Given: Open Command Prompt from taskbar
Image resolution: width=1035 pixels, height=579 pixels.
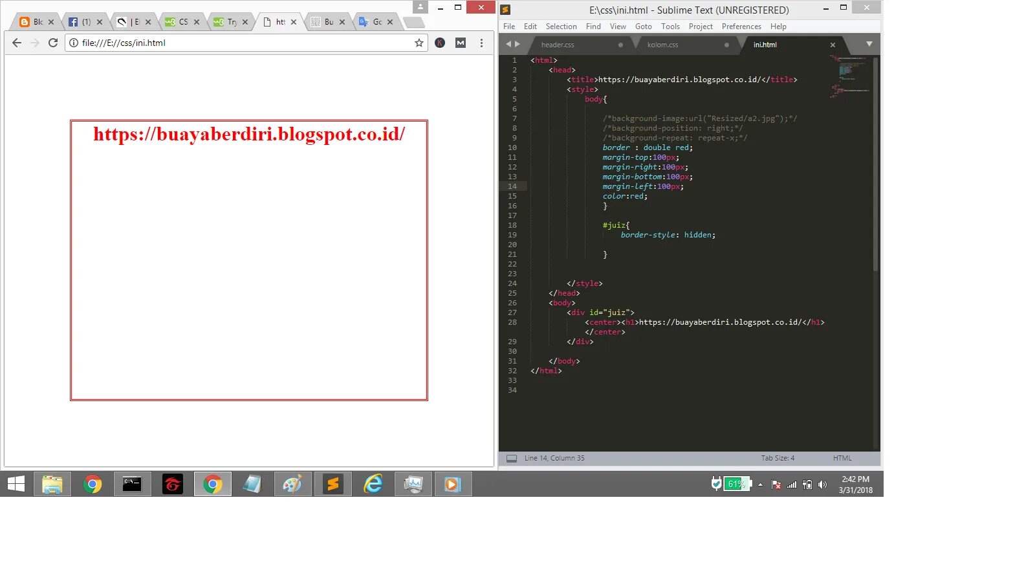Looking at the screenshot, I should click(132, 484).
